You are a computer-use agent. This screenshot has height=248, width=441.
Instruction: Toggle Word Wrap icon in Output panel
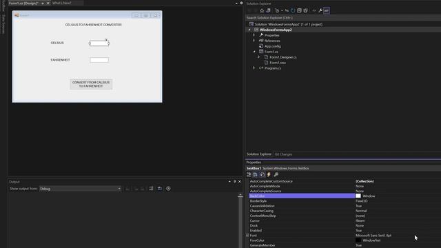(160, 189)
